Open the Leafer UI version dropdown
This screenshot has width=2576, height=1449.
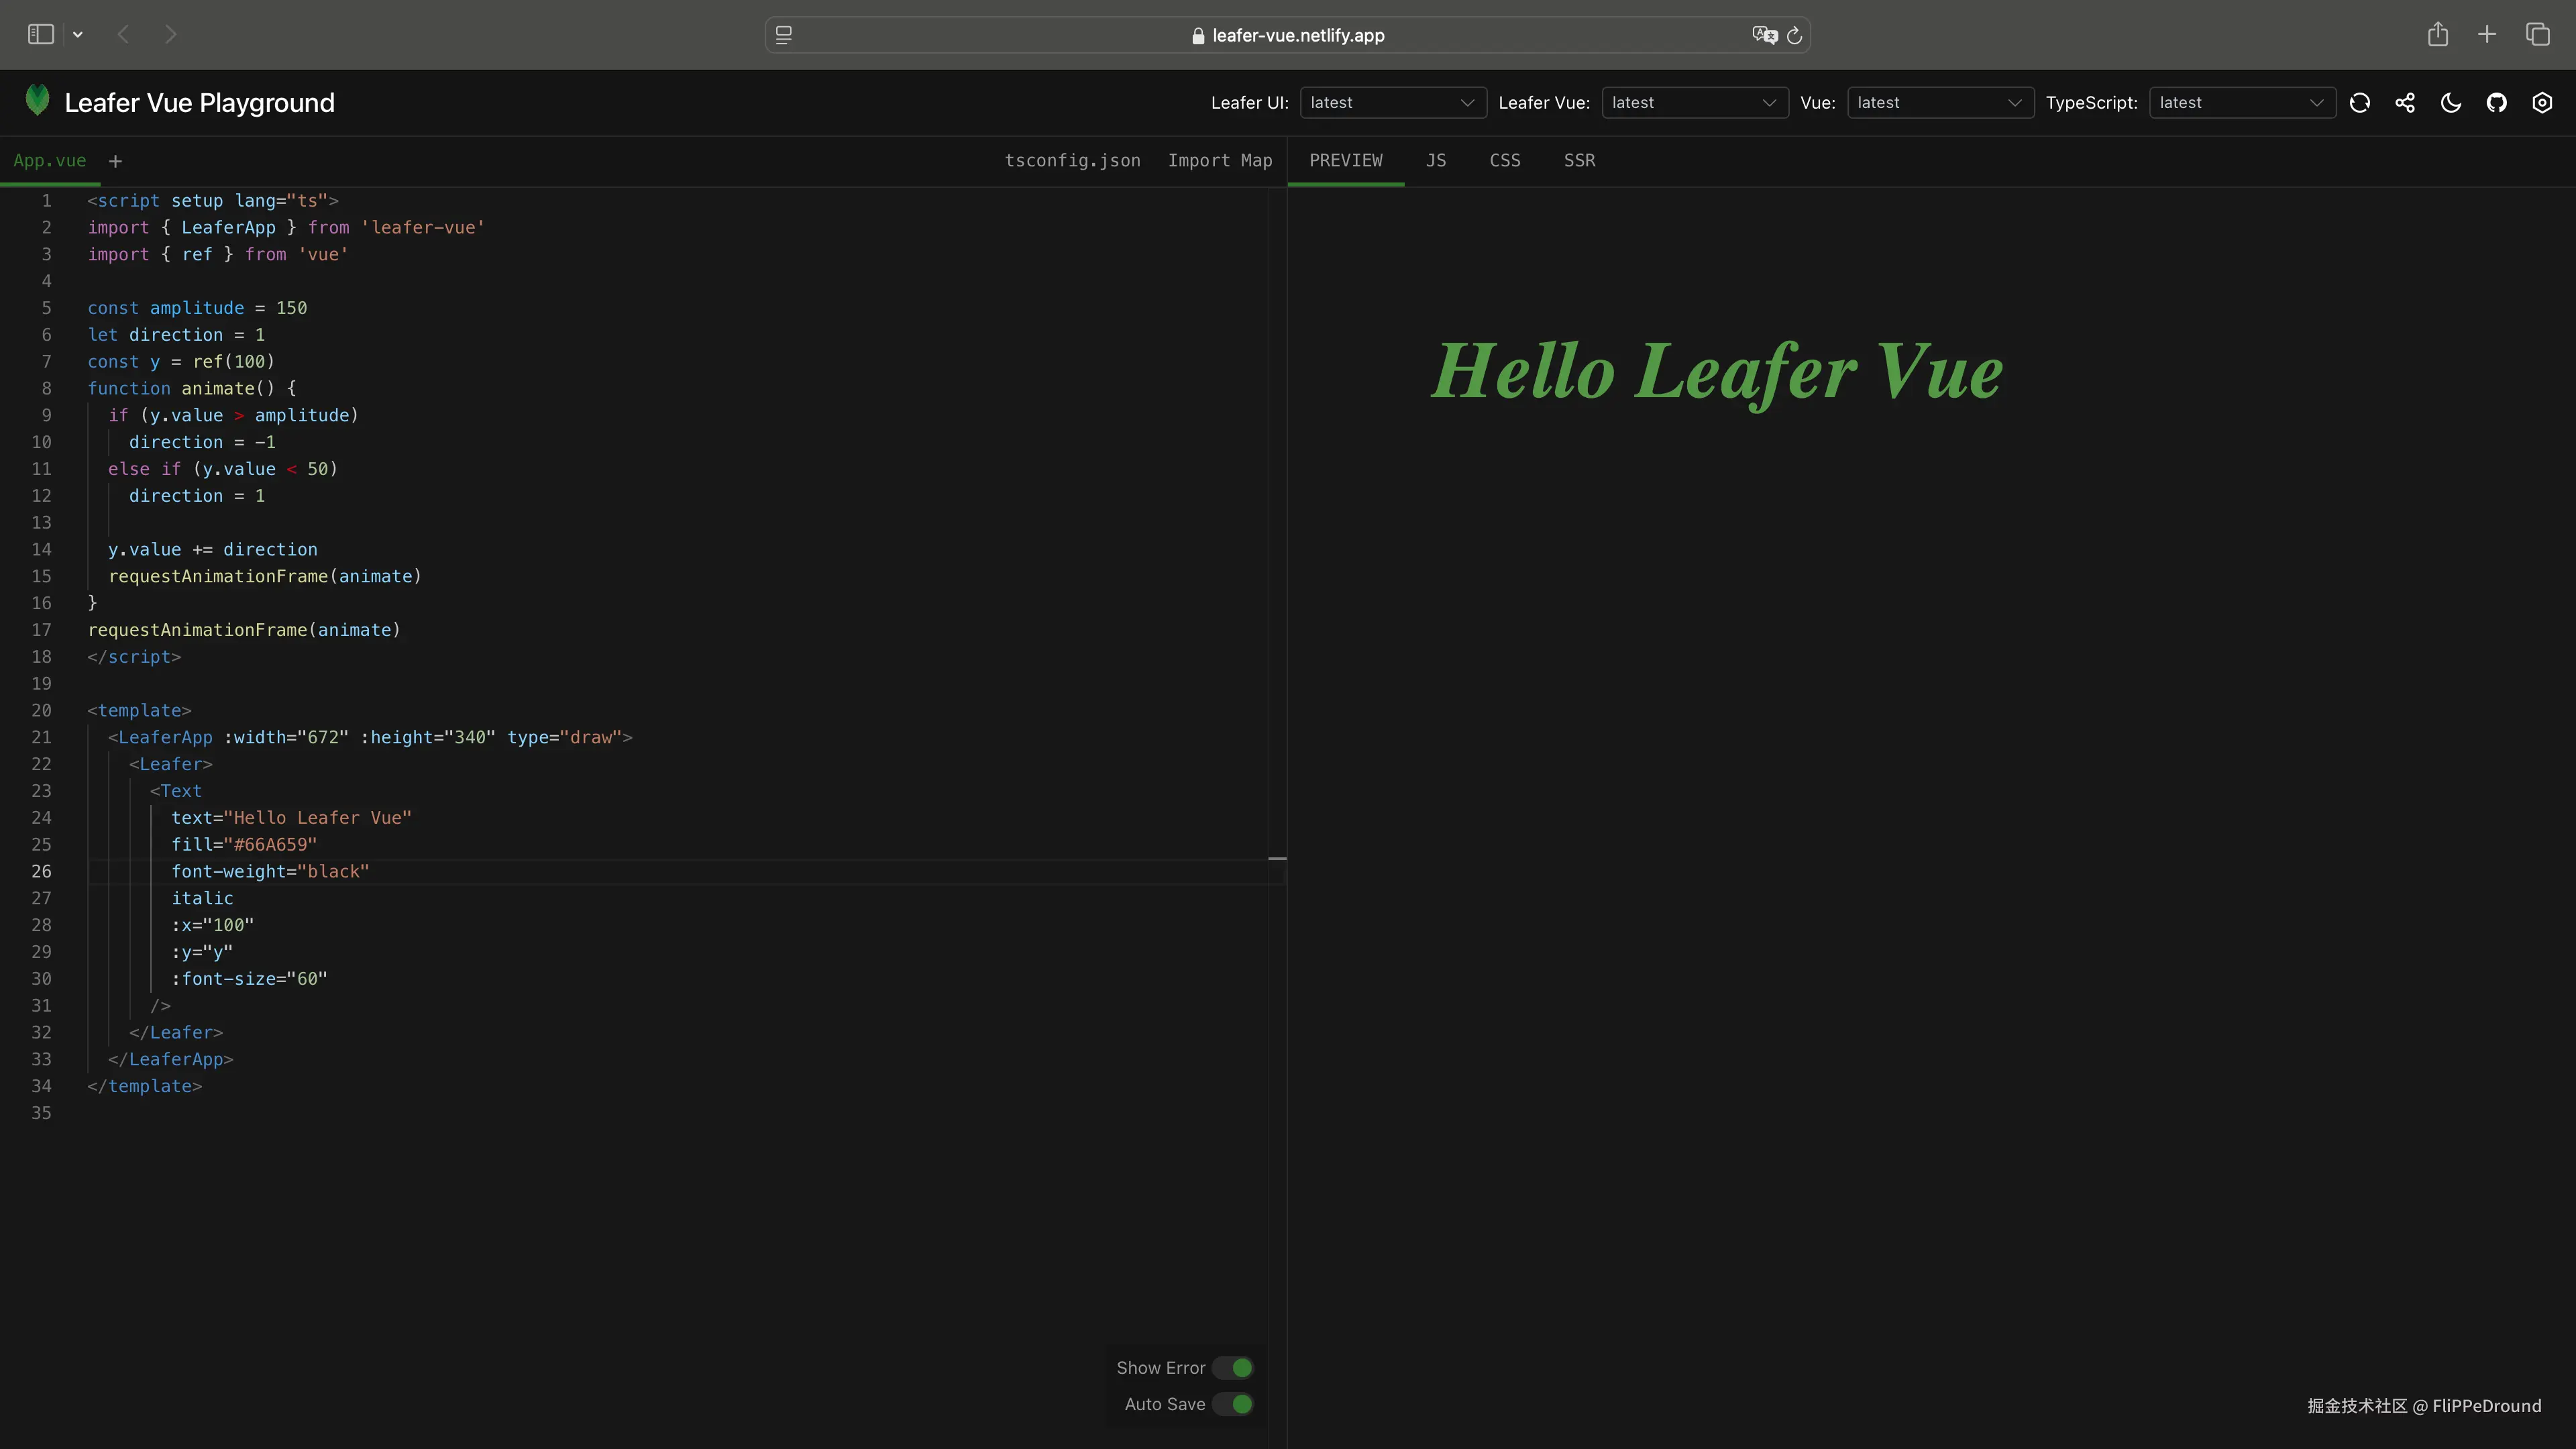tap(1392, 103)
